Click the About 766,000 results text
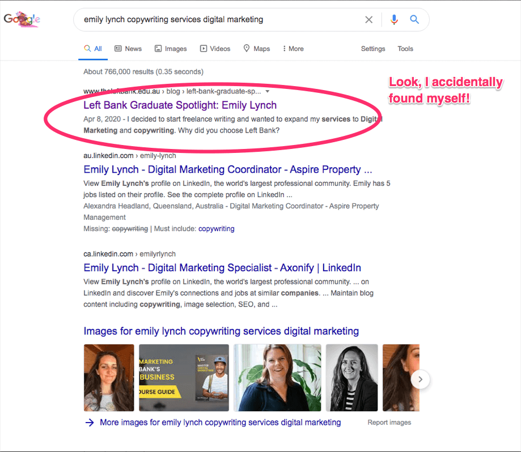The image size is (521, 452). coord(143,72)
